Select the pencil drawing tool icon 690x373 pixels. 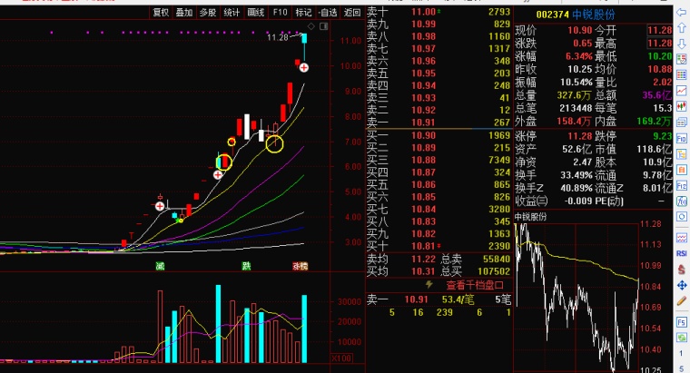(681, 301)
